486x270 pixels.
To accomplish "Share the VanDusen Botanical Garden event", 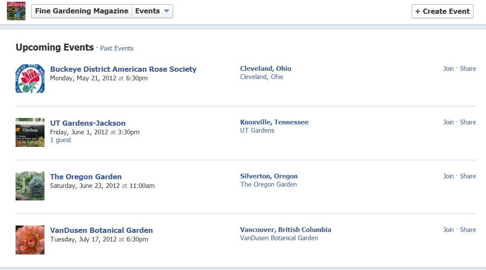I will [468, 230].
